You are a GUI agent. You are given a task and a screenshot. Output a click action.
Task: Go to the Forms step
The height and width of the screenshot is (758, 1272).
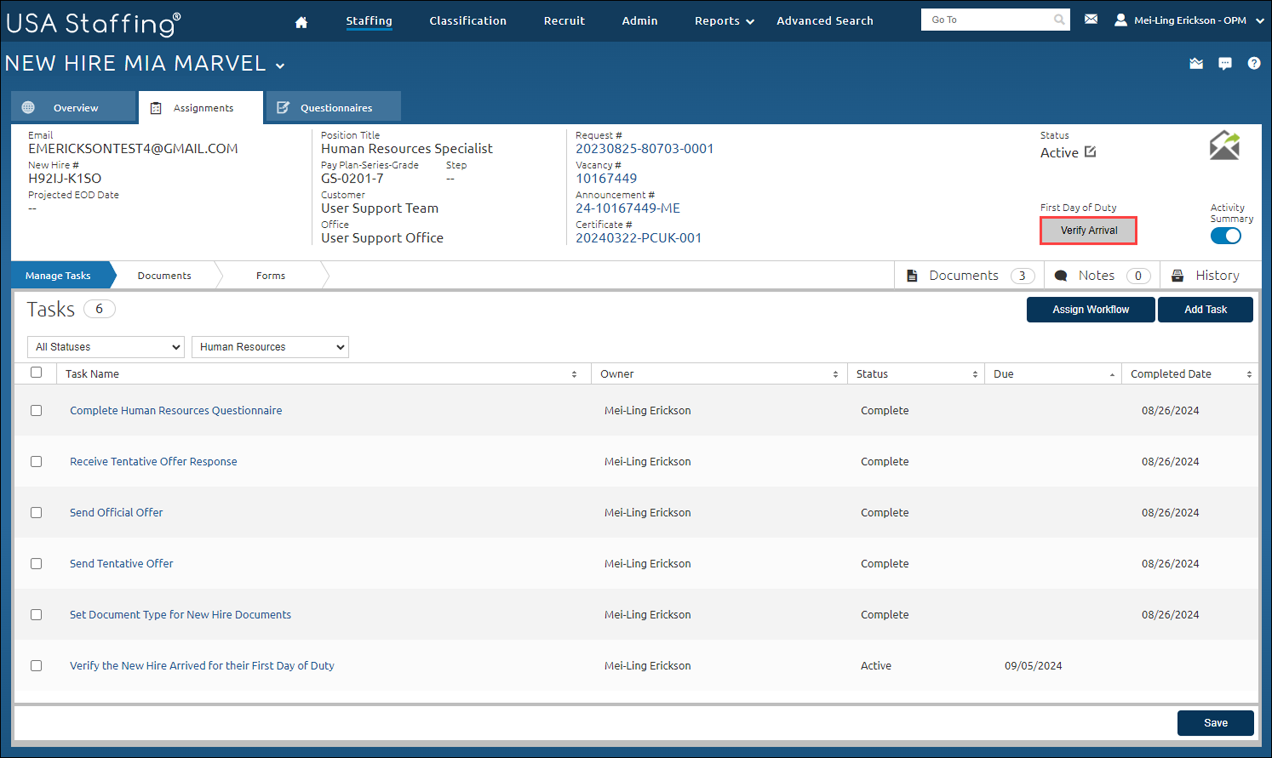270,275
